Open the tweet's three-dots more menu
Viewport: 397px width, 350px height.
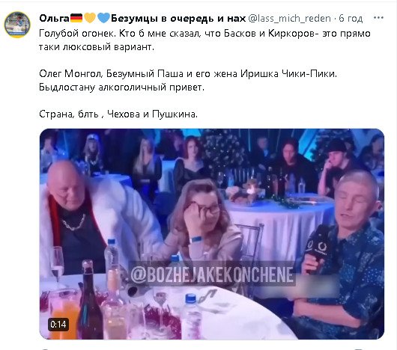point(378,18)
